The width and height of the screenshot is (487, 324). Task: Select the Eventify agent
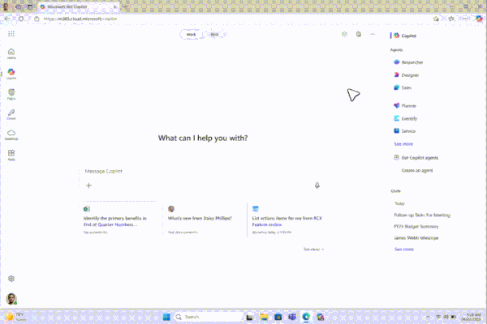pyautogui.click(x=406, y=118)
